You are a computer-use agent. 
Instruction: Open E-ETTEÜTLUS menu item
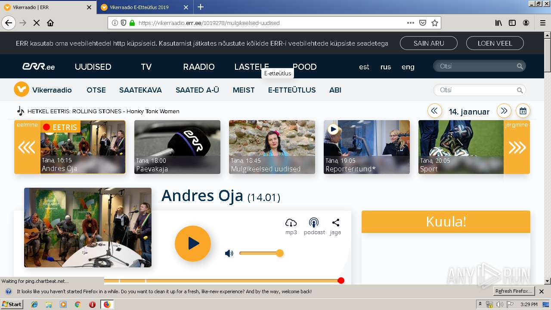coord(292,90)
